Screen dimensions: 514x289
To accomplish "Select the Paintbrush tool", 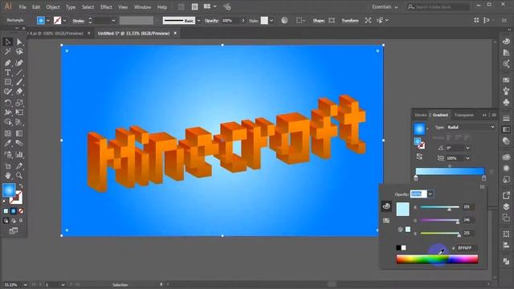I will click(x=19, y=82).
